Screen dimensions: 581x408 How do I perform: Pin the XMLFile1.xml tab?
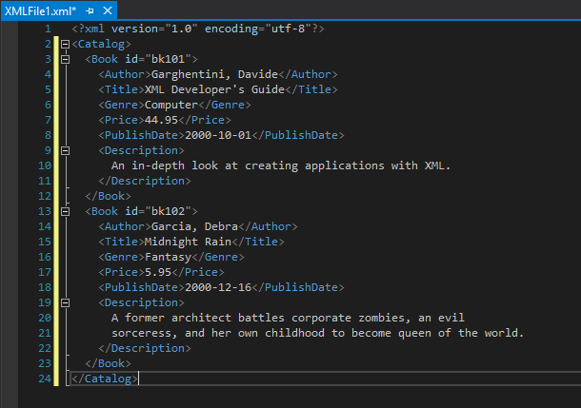pos(90,10)
